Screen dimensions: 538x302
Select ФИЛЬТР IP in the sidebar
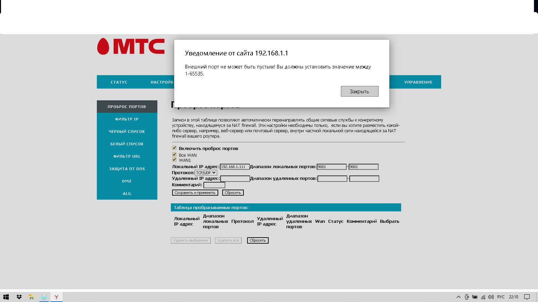tap(127, 119)
